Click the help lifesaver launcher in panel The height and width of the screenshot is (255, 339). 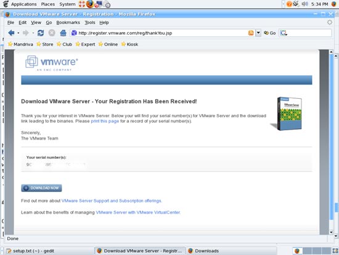pos(82,4)
